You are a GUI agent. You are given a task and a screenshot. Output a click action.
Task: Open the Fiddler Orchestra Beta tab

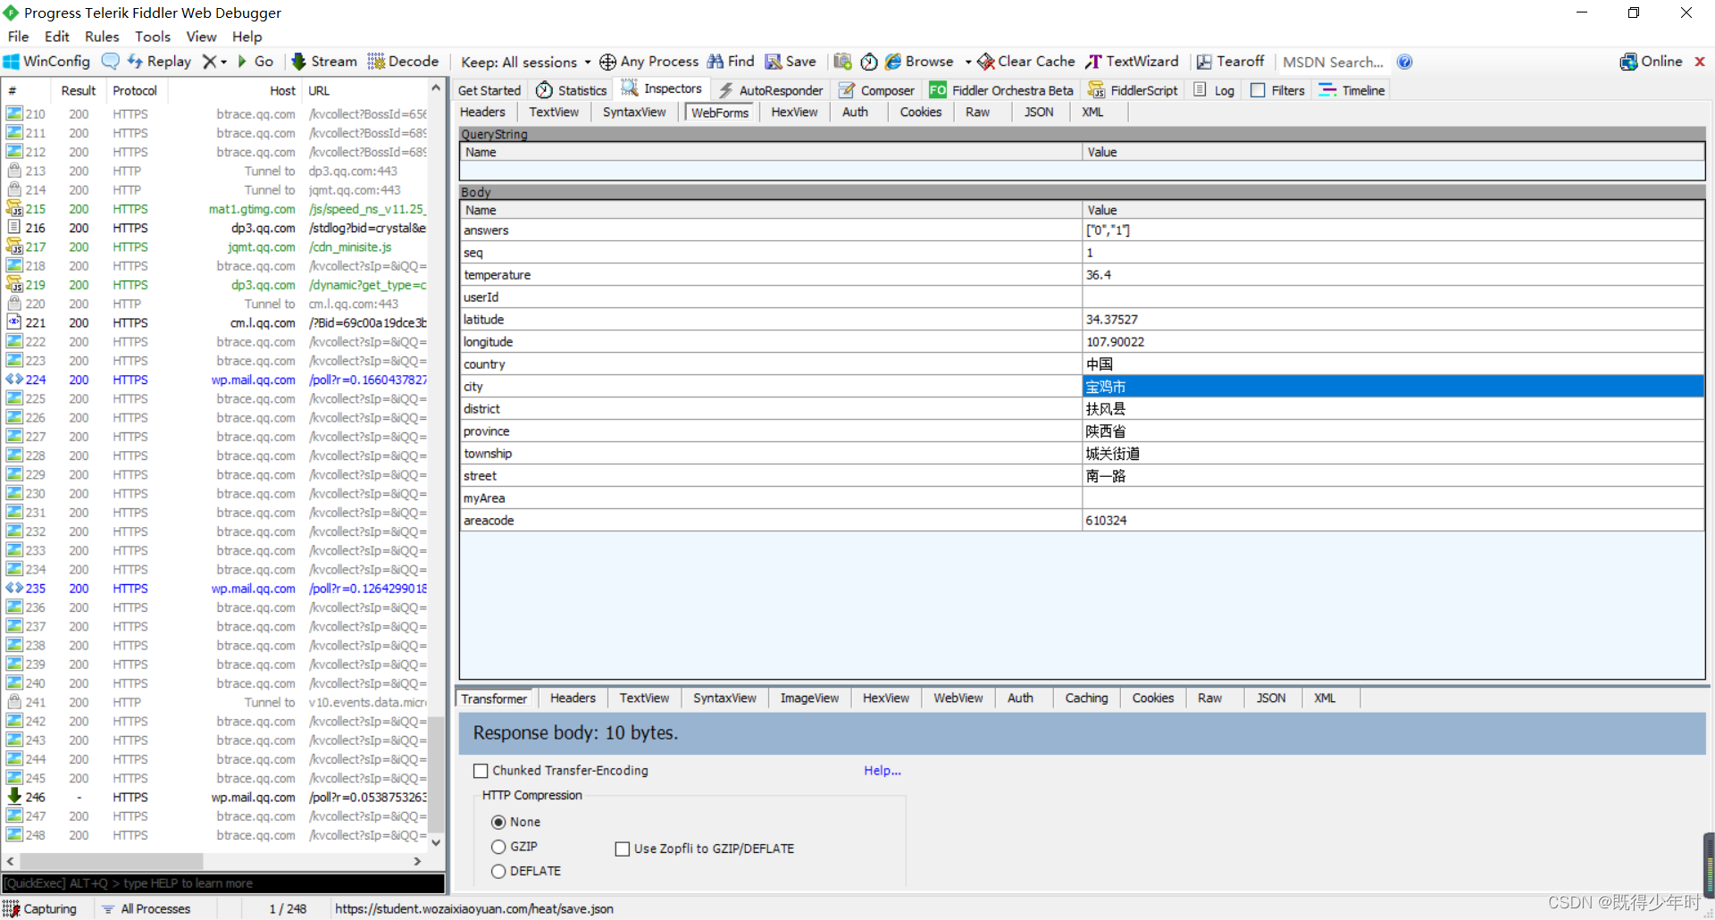click(1001, 90)
